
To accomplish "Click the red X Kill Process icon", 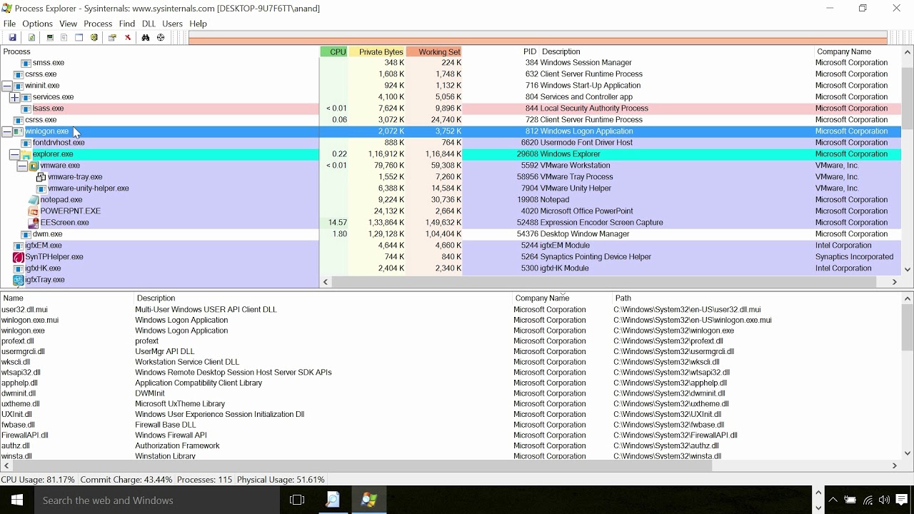I will [128, 38].
